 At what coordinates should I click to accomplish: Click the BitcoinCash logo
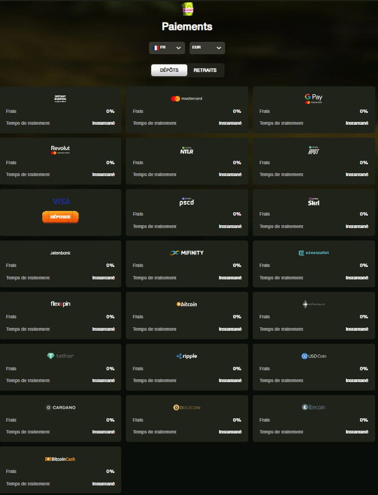(x=60, y=459)
